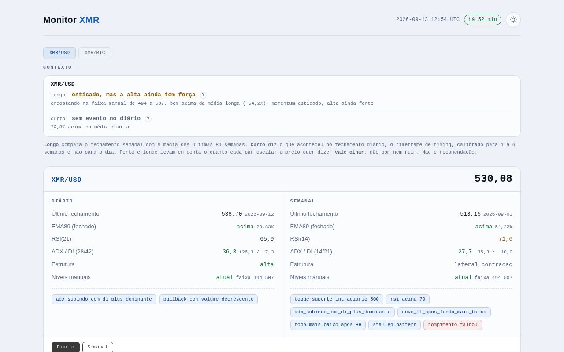Click daily EMA89 value 'acima 29,83%'
The image size is (564, 352).
pos(255,227)
